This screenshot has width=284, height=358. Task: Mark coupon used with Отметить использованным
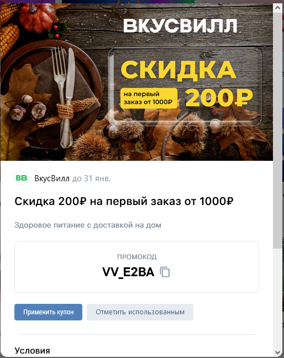click(140, 312)
